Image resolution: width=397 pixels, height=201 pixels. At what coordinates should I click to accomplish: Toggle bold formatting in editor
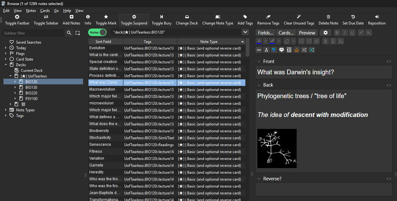point(337,32)
